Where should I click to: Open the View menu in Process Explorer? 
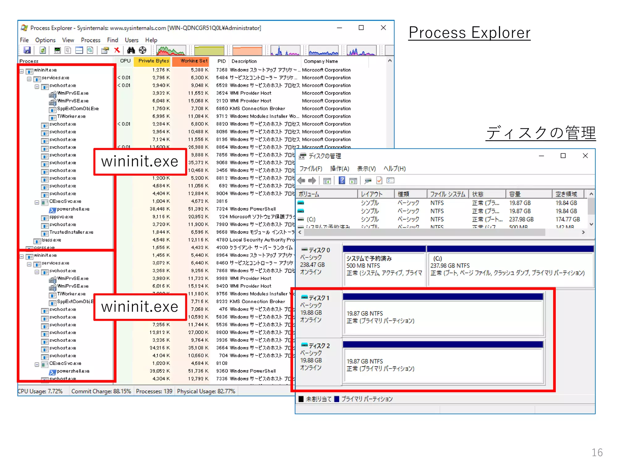point(68,40)
